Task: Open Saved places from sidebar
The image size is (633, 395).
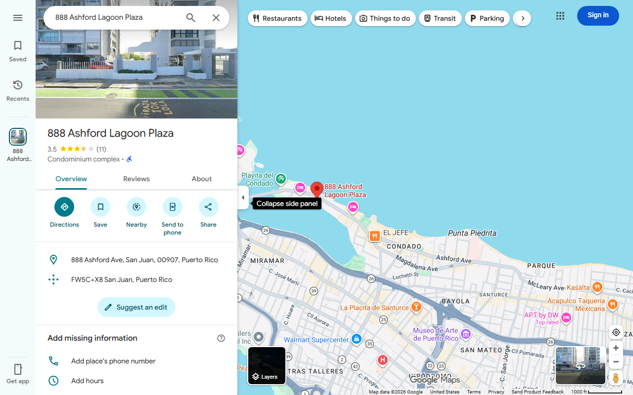Action: (18, 51)
